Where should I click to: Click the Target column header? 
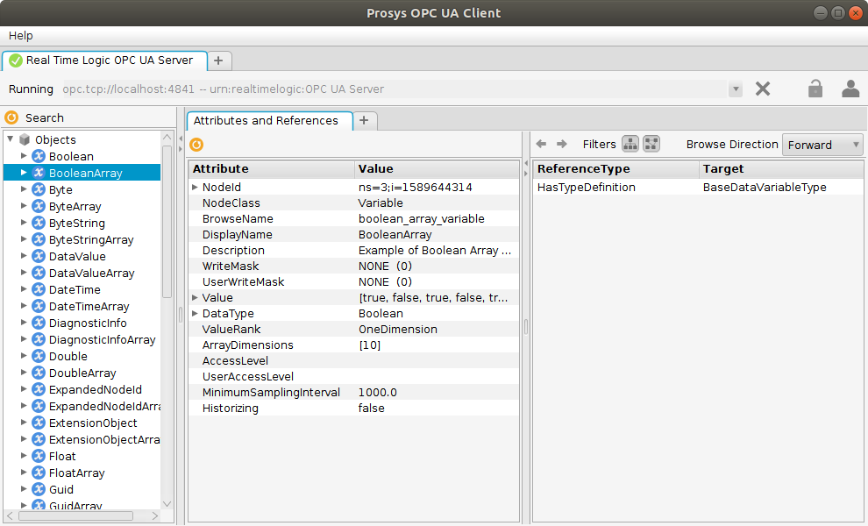[780, 169]
